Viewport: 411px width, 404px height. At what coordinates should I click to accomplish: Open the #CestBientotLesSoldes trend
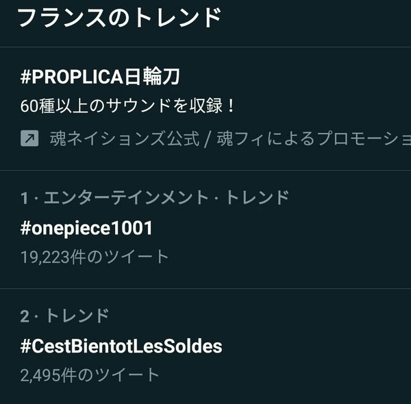tap(121, 346)
